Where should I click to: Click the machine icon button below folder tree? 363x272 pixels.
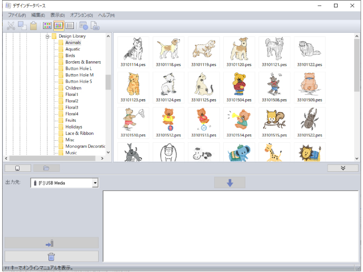17,168
